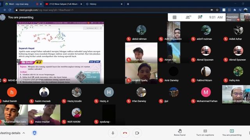Click the 9:01 AM clock text
The width and height of the screenshot is (250, 140).
pos(216,17)
